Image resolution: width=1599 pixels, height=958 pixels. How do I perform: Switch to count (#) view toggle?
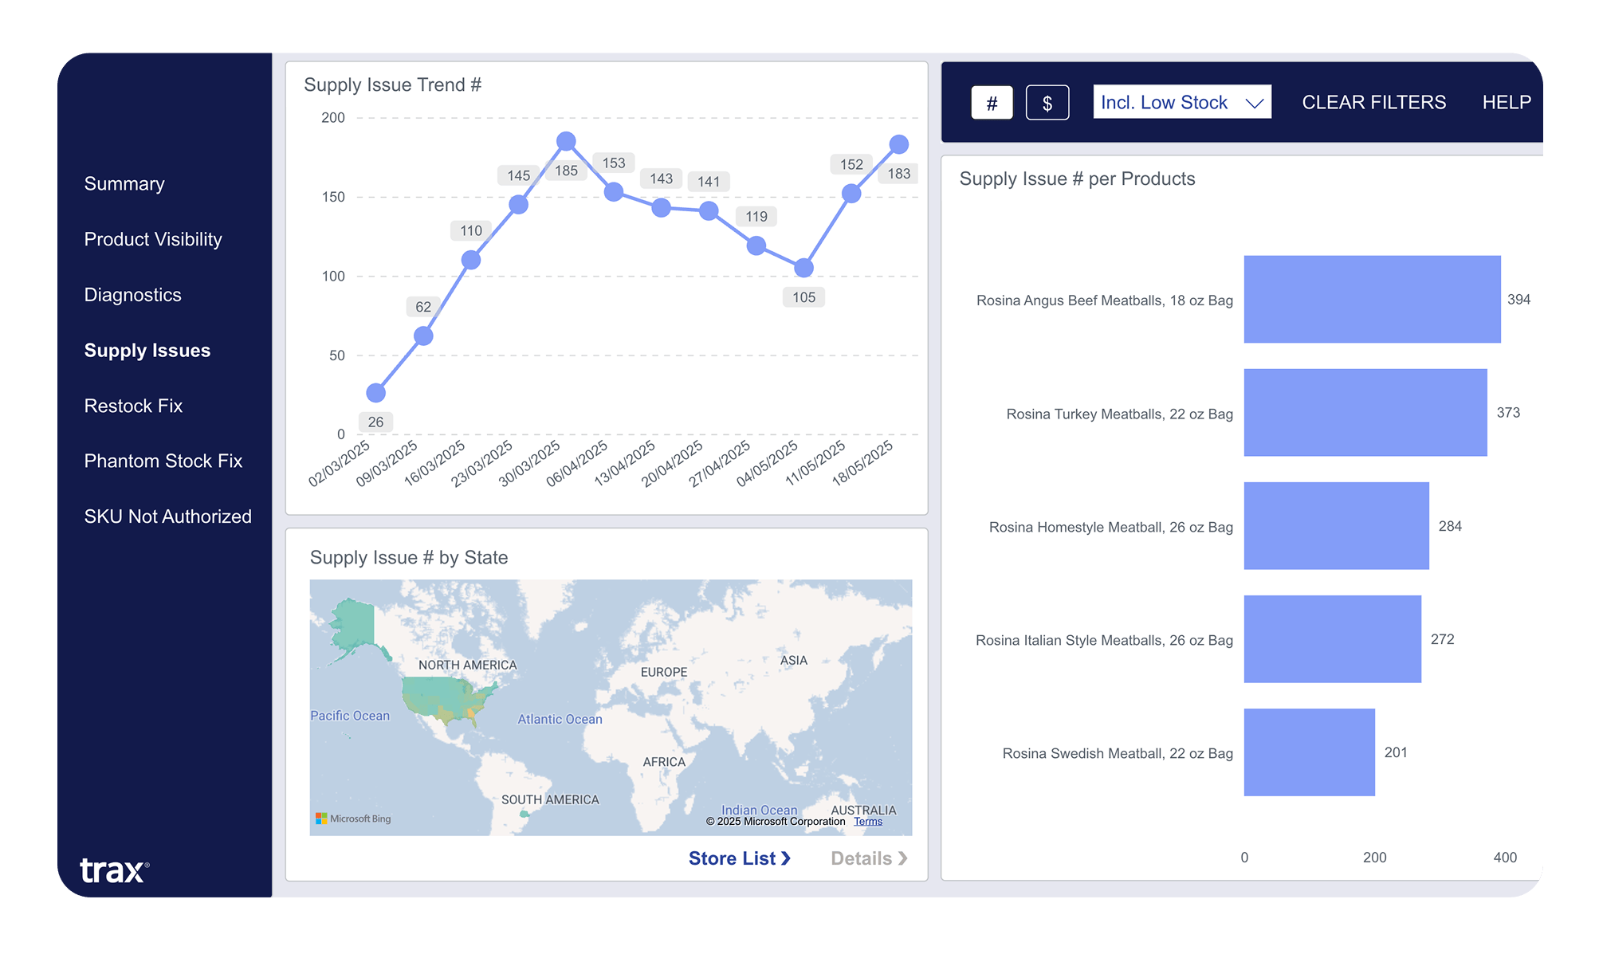pyautogui.click(x=992, y=103)
